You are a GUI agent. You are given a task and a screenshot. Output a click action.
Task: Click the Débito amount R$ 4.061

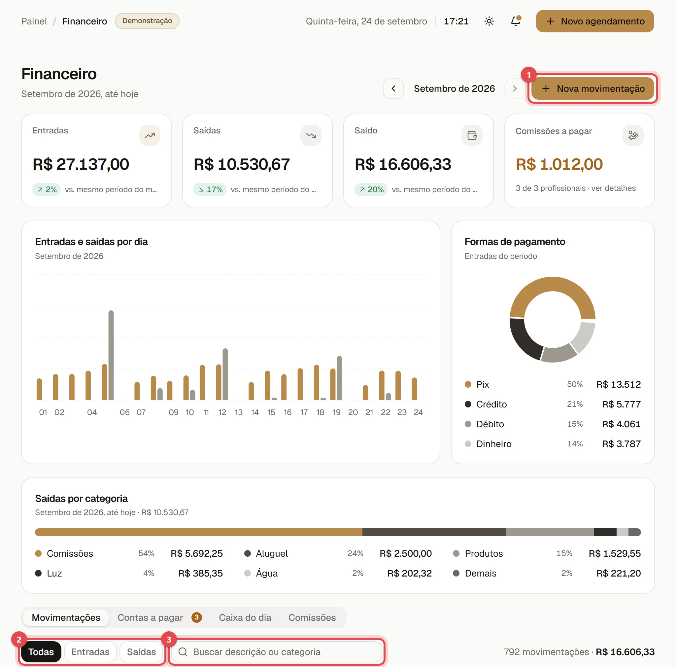point(621,424)
